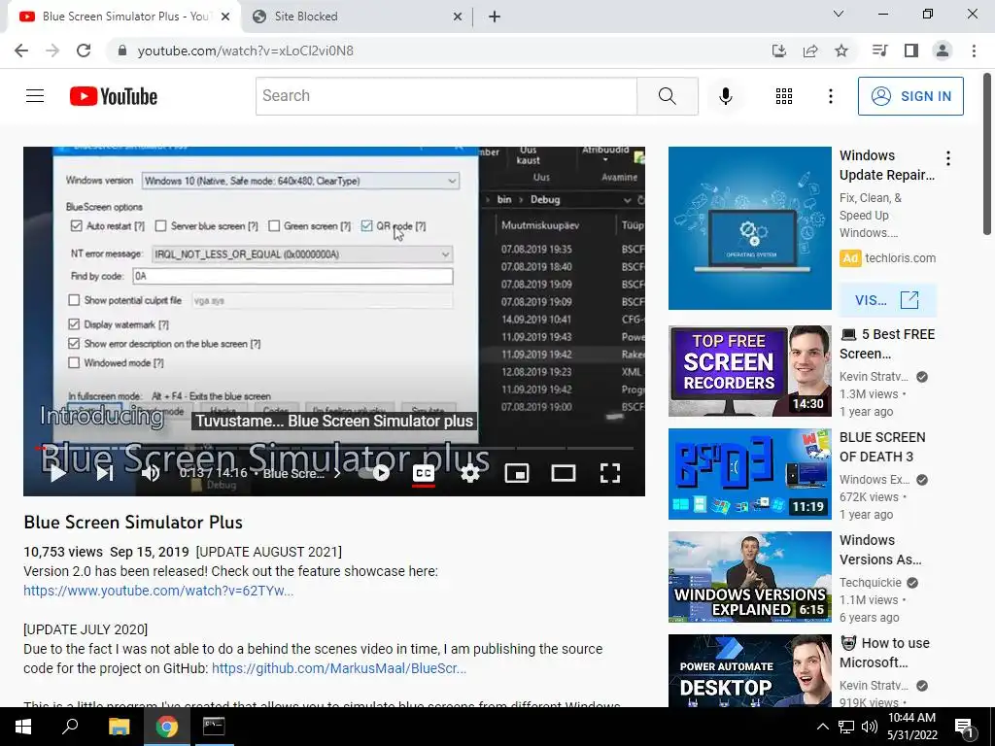The height and width of the screenshot is (746, 995).
Task: Open the Windows Start menu
Action: (x=23, y=727)
